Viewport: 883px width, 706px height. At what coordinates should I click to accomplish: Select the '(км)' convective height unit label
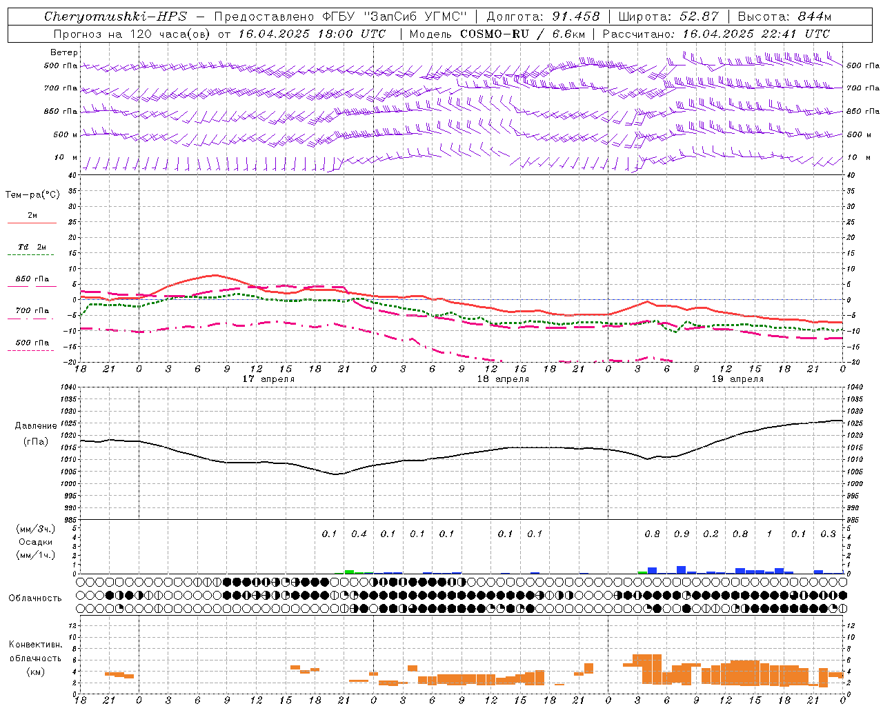[x=36, y=672]
